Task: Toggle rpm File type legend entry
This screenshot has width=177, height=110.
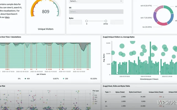Action: (x=95, y=101)
